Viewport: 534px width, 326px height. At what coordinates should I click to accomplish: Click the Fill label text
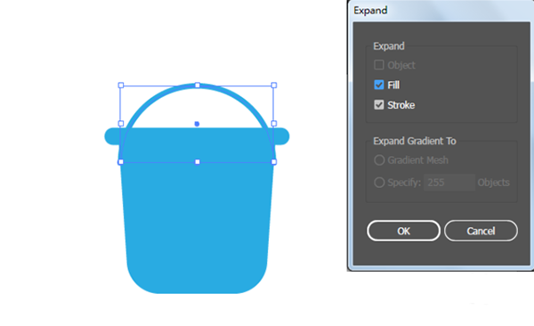click(393, 85)
